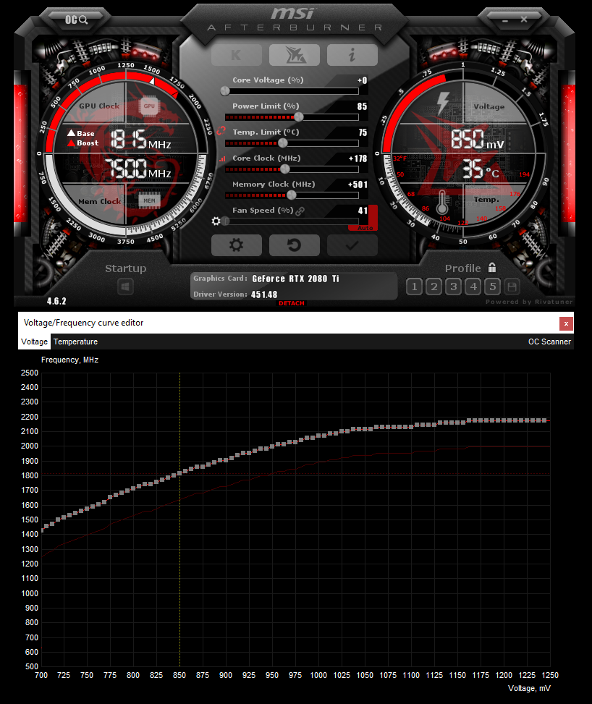Screen dimensions: 592x704
Task: Click the reset arrow button
Action: point(295,245)
